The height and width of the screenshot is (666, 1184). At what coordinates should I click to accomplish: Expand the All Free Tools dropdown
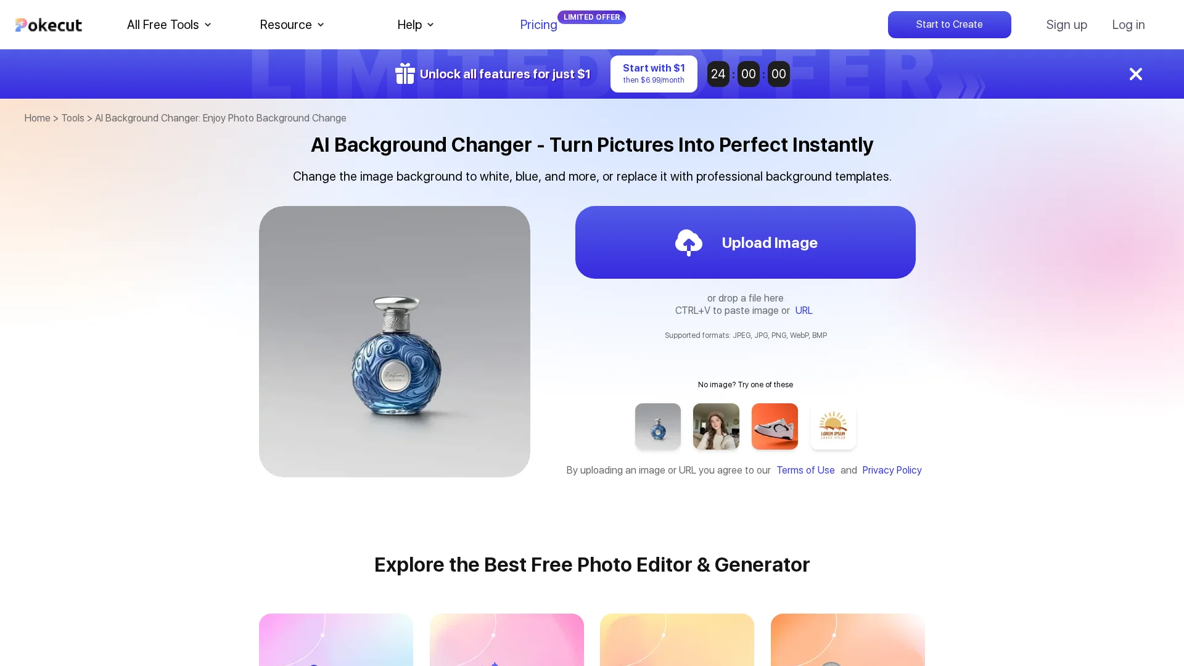click(x=169, y=25)
